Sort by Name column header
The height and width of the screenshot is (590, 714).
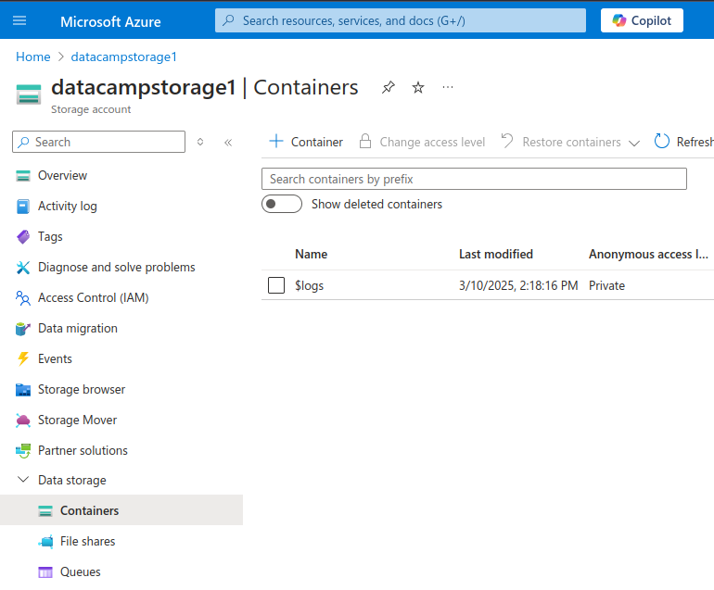point(311,255)
